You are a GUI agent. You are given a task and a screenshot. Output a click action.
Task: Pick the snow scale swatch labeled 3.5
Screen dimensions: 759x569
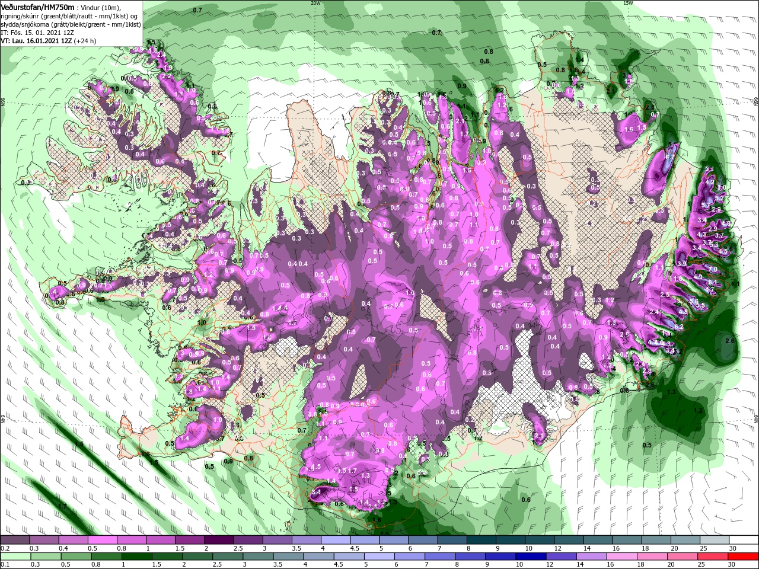305,540
